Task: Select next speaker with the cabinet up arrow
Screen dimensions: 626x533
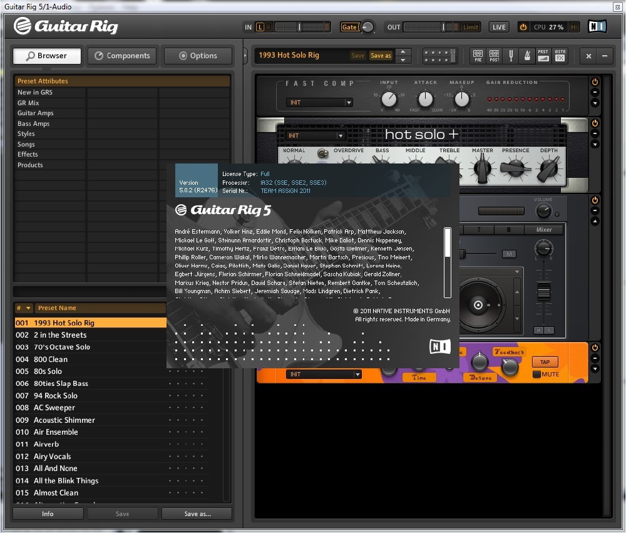Action: click(517, 292)
